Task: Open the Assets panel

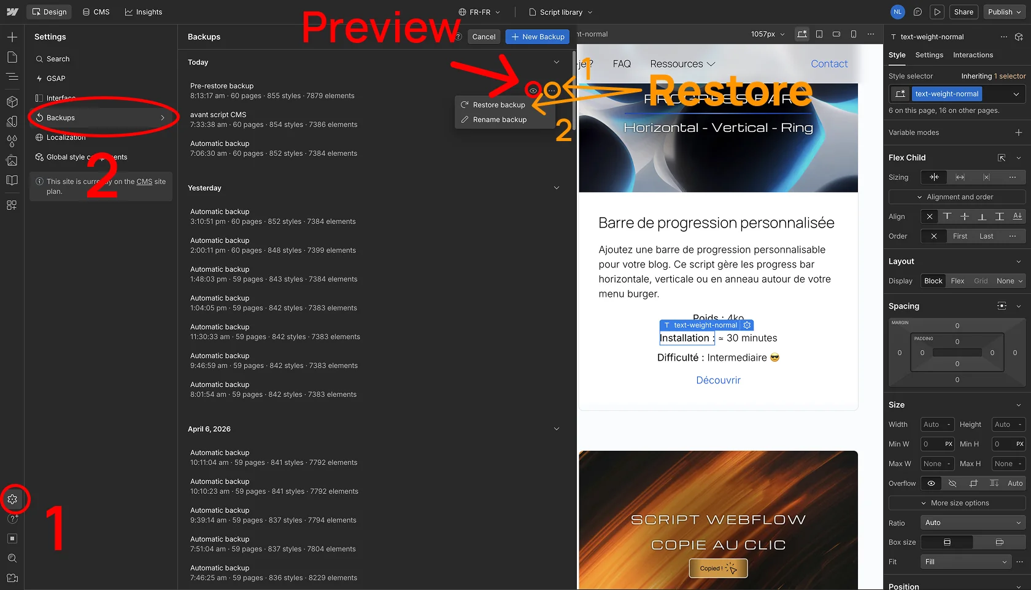Action: click(12, 161)
